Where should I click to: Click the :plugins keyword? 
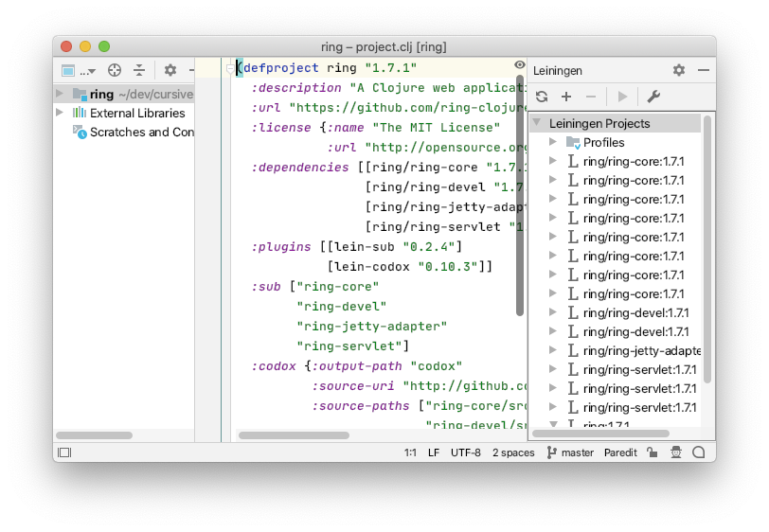pos(281,247)
